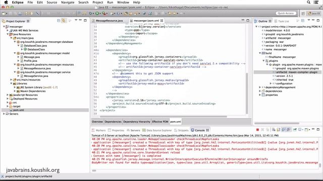Collapse the build node in Outline
This screenshot has height=181, width=323.
pos(260,53)
